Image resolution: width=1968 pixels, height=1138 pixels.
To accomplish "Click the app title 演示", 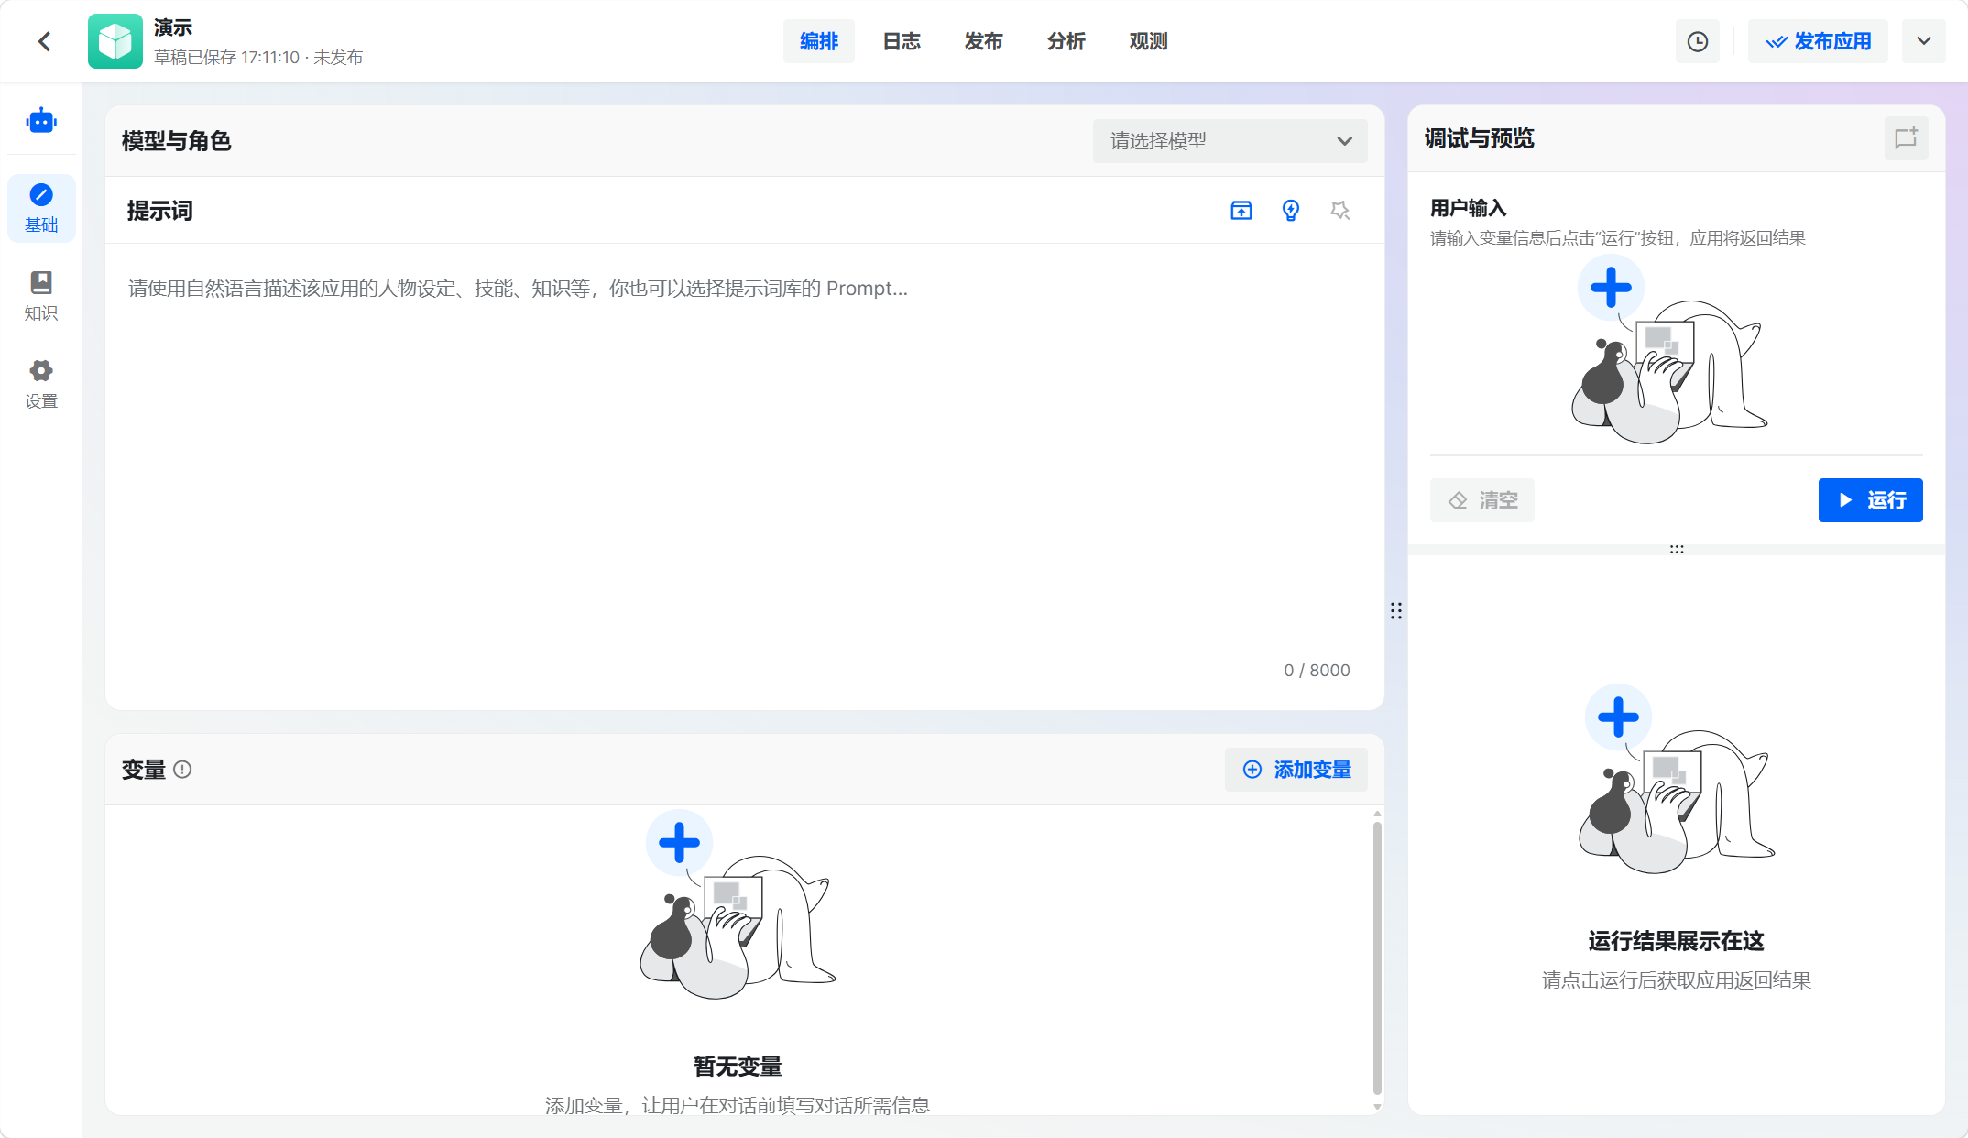I will (172, 27).
